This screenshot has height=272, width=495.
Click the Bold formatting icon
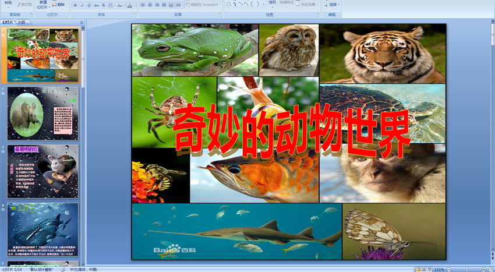(75, 5)
